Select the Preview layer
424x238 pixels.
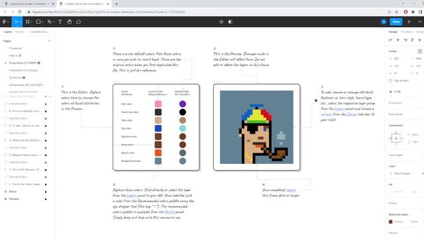click(14, 199)
